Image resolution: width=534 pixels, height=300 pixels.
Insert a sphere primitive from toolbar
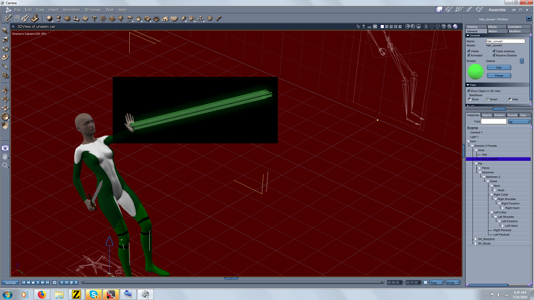click(50, 18)
